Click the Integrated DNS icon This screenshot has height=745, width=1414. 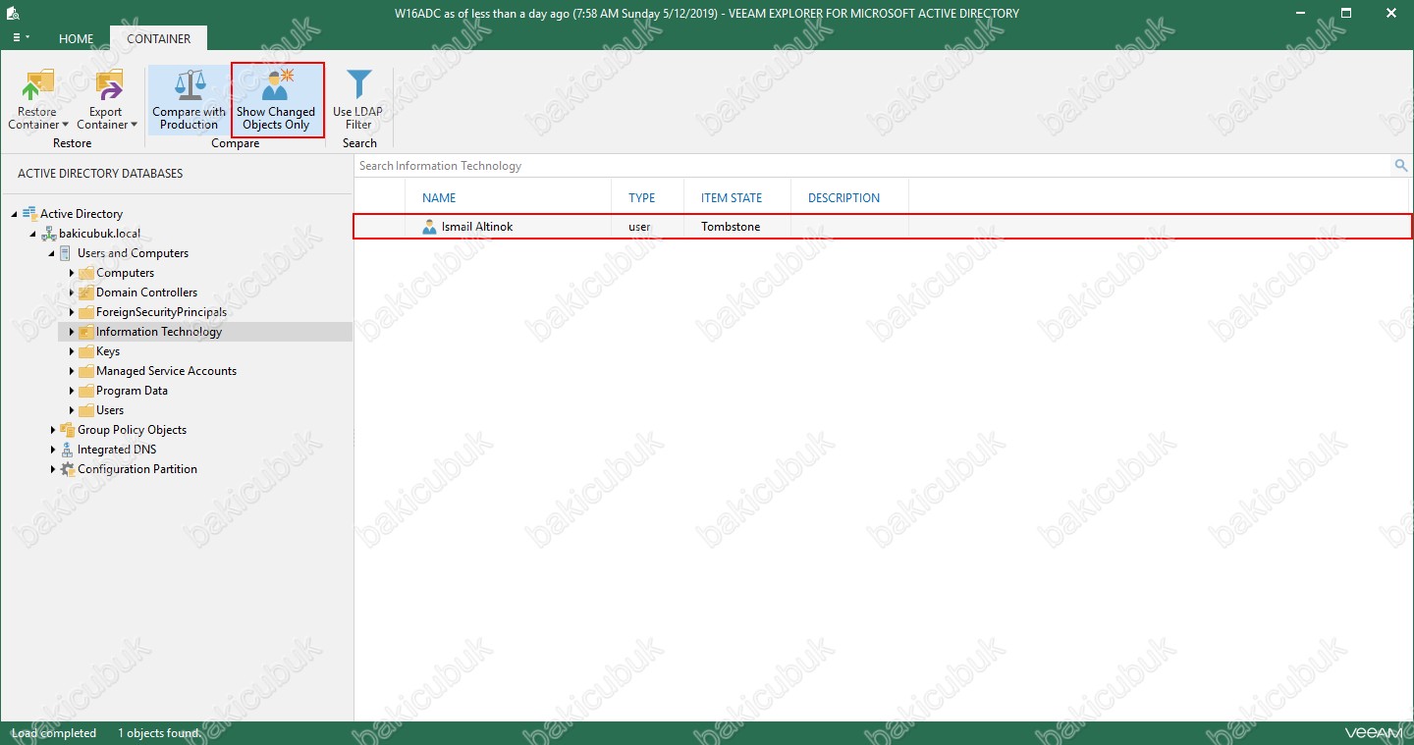click(68, 450)
